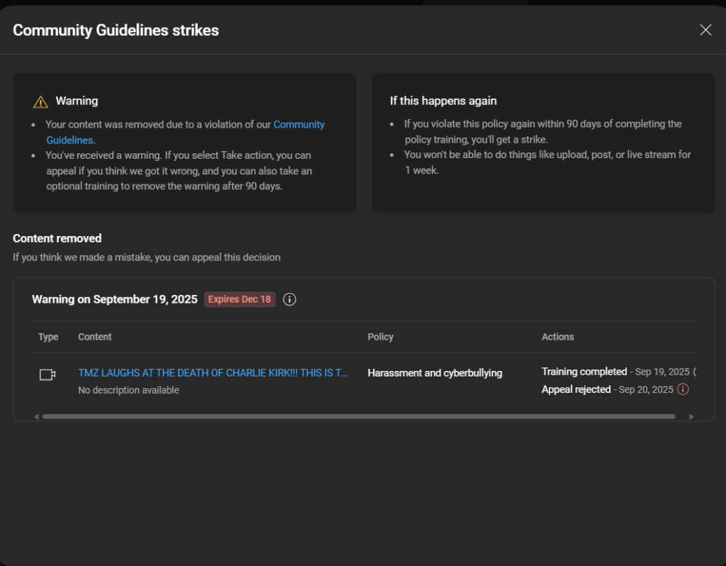Click the yellow Warning triangle icon
Viewport: 726px width, 566px height.
(x=40, y=101)
